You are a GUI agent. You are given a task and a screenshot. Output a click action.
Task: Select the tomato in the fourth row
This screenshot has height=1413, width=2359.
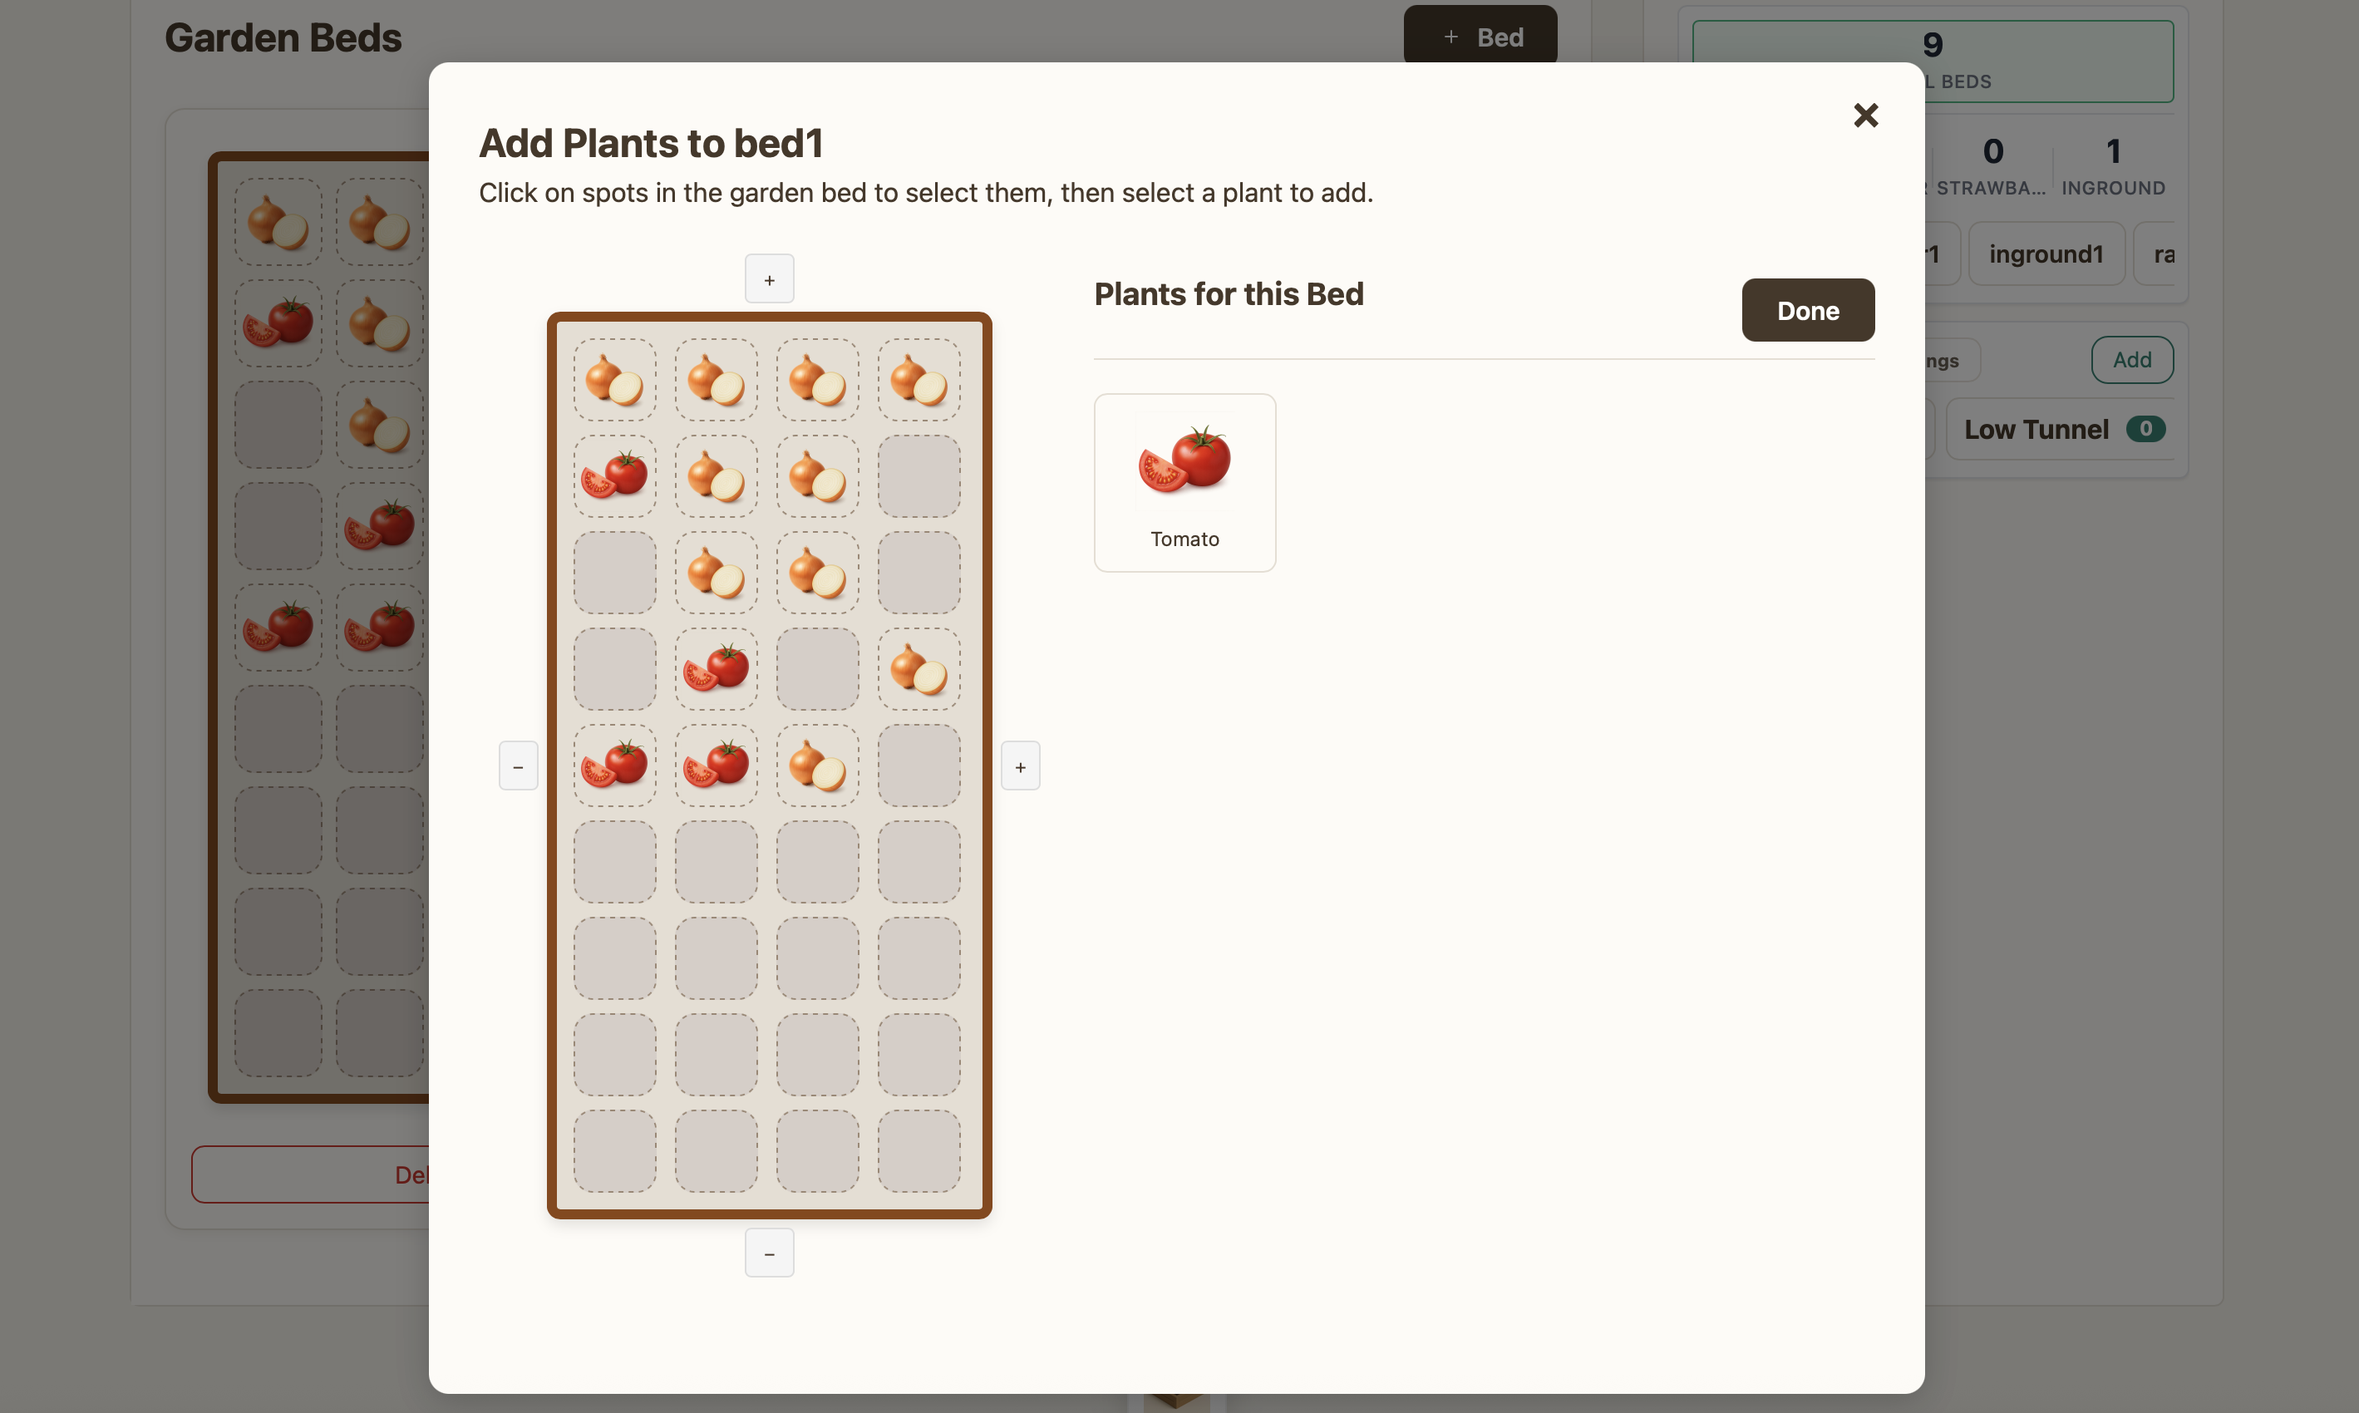[x=716, y=668]
